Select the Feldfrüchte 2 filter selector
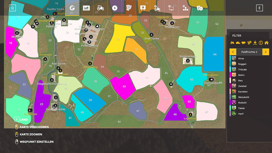The width and height of the screenshot is (272, 153). 249,52
